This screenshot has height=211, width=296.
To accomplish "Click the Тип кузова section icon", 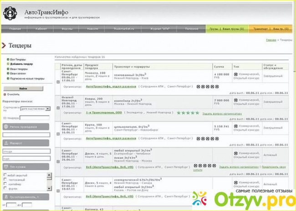I will point(6,167).
